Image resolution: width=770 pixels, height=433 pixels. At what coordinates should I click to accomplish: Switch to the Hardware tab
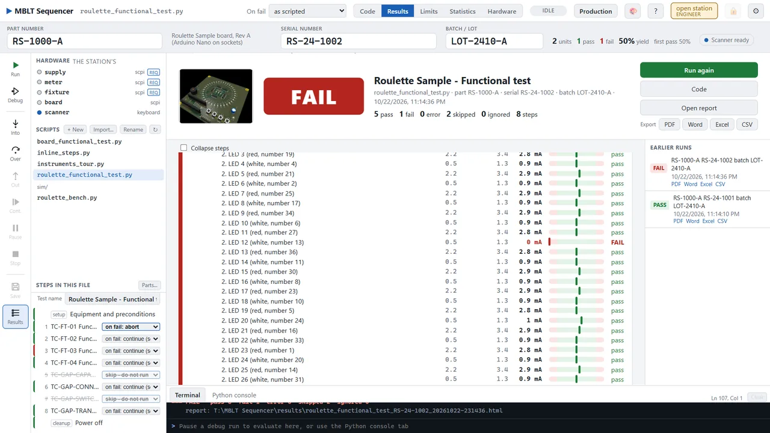tap(502, 11)
